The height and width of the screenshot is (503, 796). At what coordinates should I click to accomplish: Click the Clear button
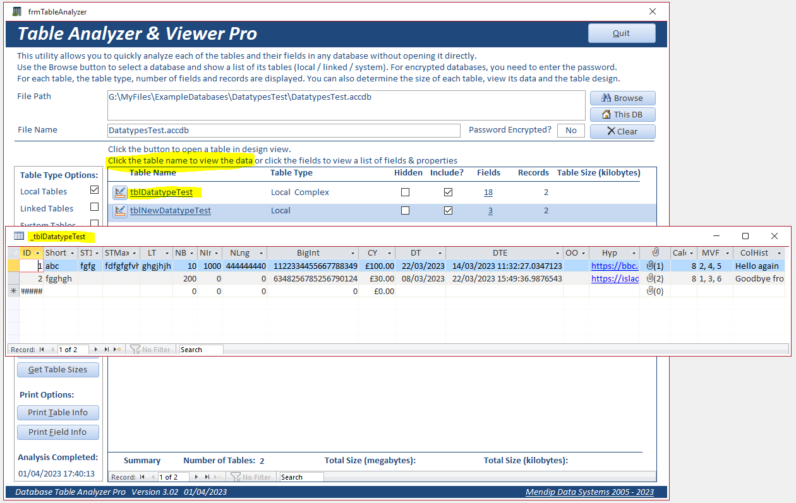[x=622, y=131]
